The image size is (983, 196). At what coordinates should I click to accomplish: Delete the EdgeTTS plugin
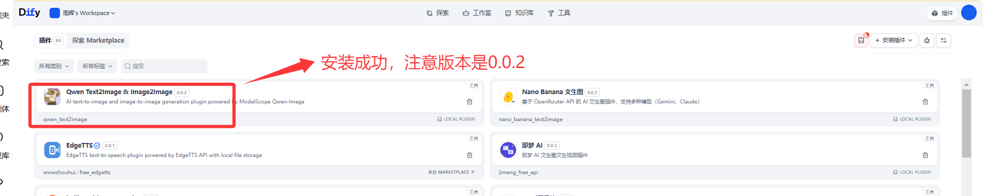469,155
